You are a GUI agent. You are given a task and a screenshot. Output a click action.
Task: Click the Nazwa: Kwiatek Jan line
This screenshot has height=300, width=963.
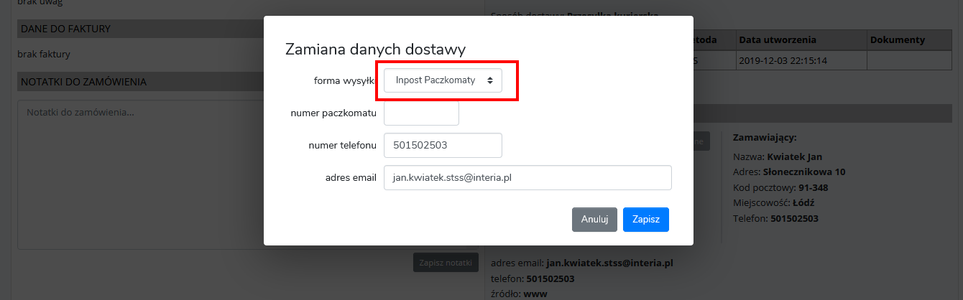click(777, 156)
